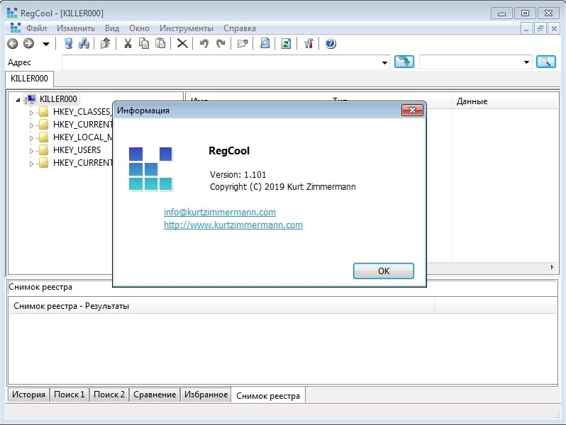The height and width of the screenshot is (425, 566).
Task: Open the Инструменты menu
Action: point(186,28)
